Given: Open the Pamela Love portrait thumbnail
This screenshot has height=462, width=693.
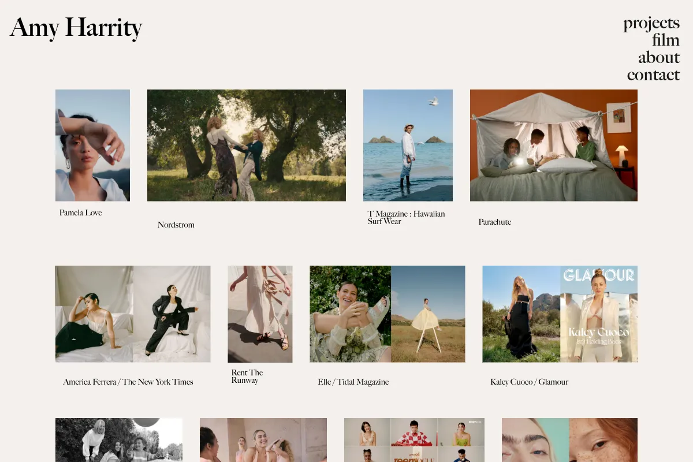Looking at the screenshot, I should (92, 145).
